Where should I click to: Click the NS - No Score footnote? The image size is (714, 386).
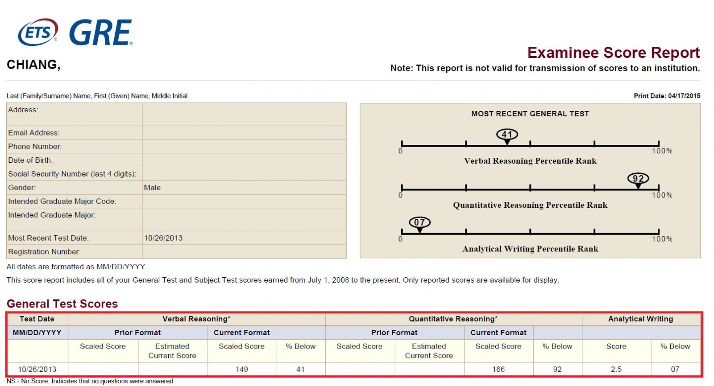click(x=91, y=381)
